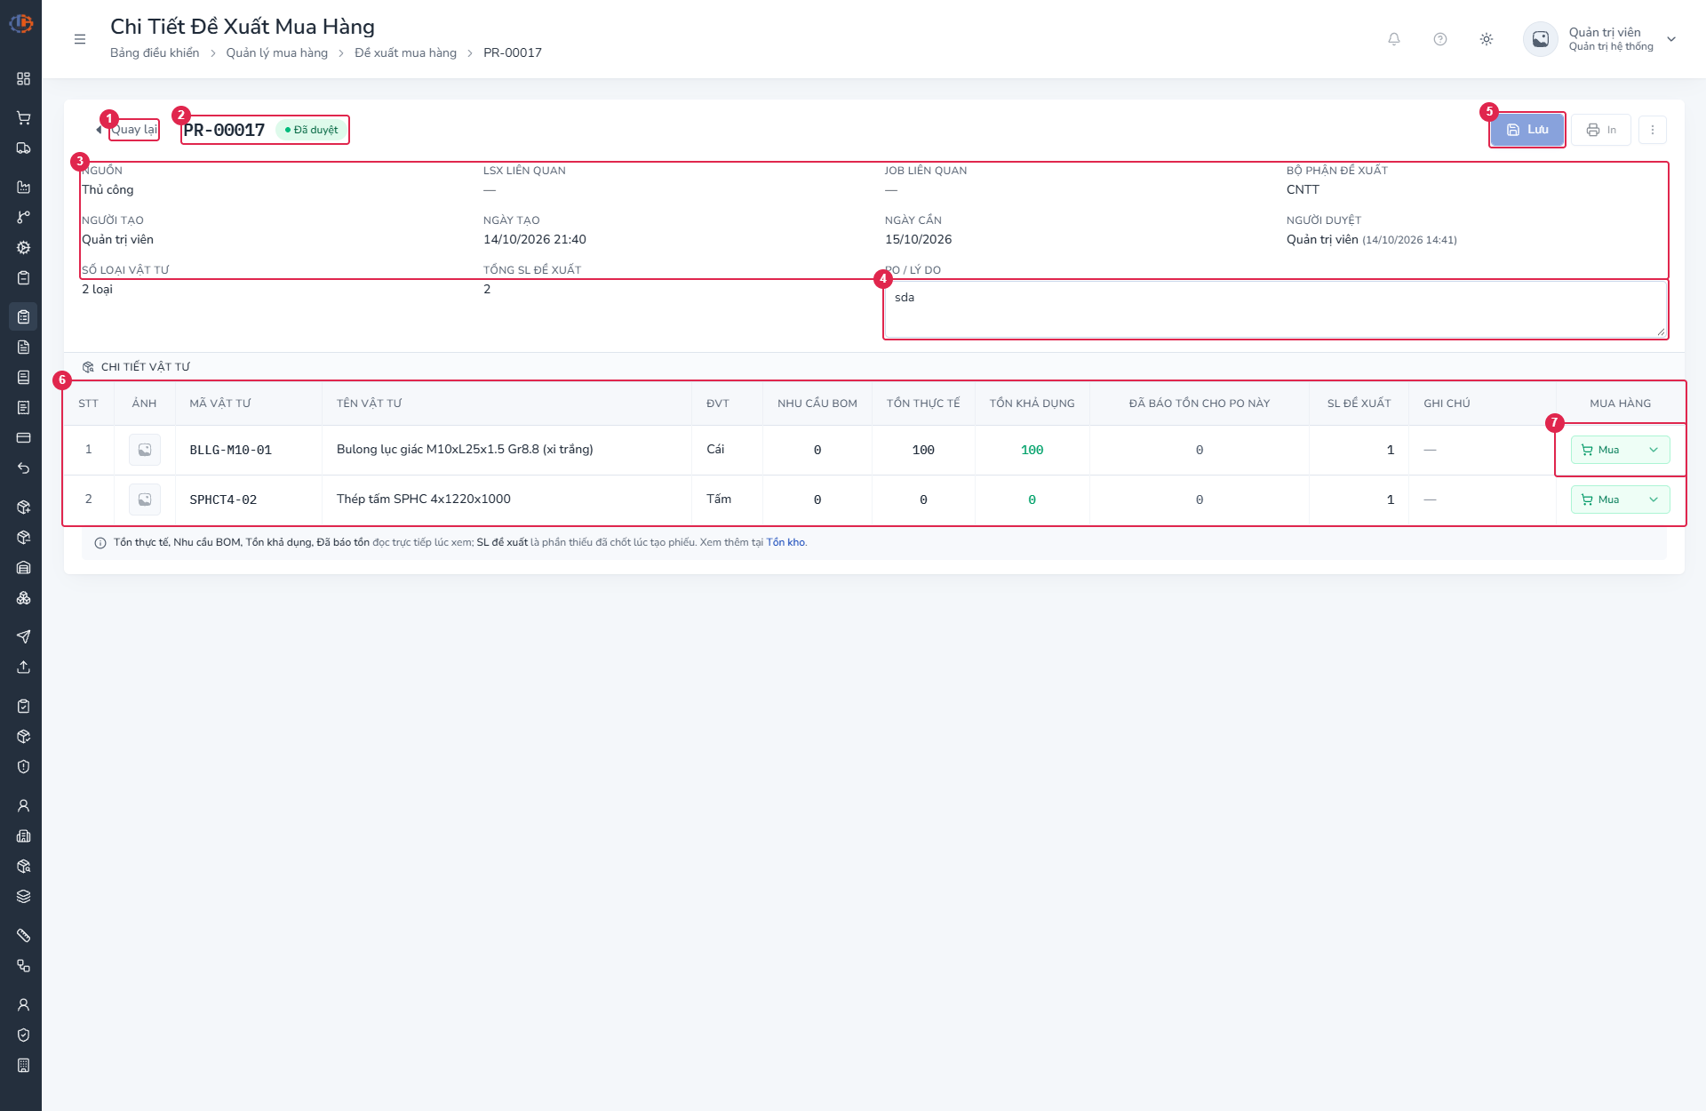Open the building sidebar icon at bottom

(x=24, y=1066)
